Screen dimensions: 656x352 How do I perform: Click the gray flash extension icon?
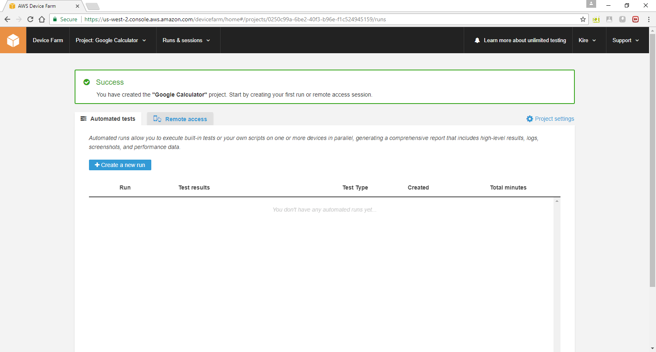pos(622,19)
